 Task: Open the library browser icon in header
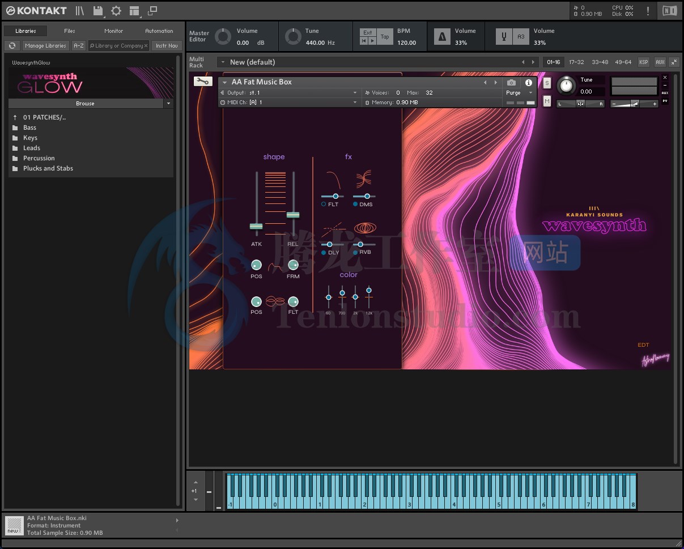point(80,11)
